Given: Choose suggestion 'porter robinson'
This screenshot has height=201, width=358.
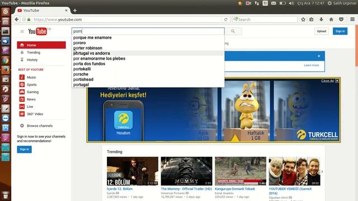Looking at the screenshot, I should point(148,48).
